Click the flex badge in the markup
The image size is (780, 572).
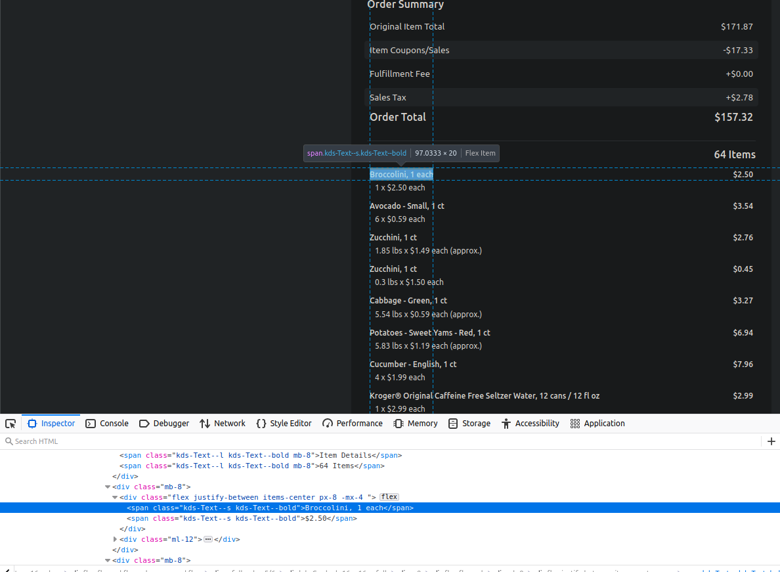[389, 497]
